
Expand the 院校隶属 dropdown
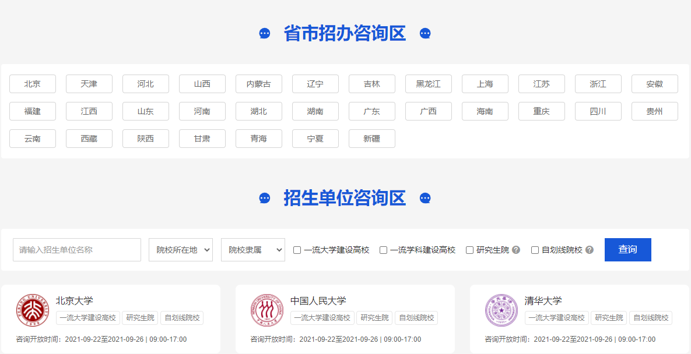253,250
